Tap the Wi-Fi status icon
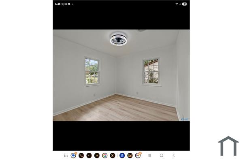The width and height of the screenshot is (243, 160). tap(177, 4)
